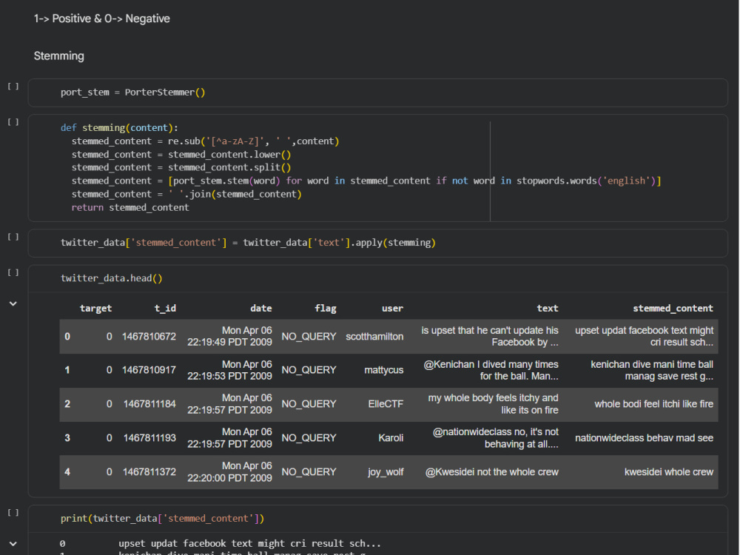Click the target column header
Viewport: 740px width, 555px height.
point(95,308)
